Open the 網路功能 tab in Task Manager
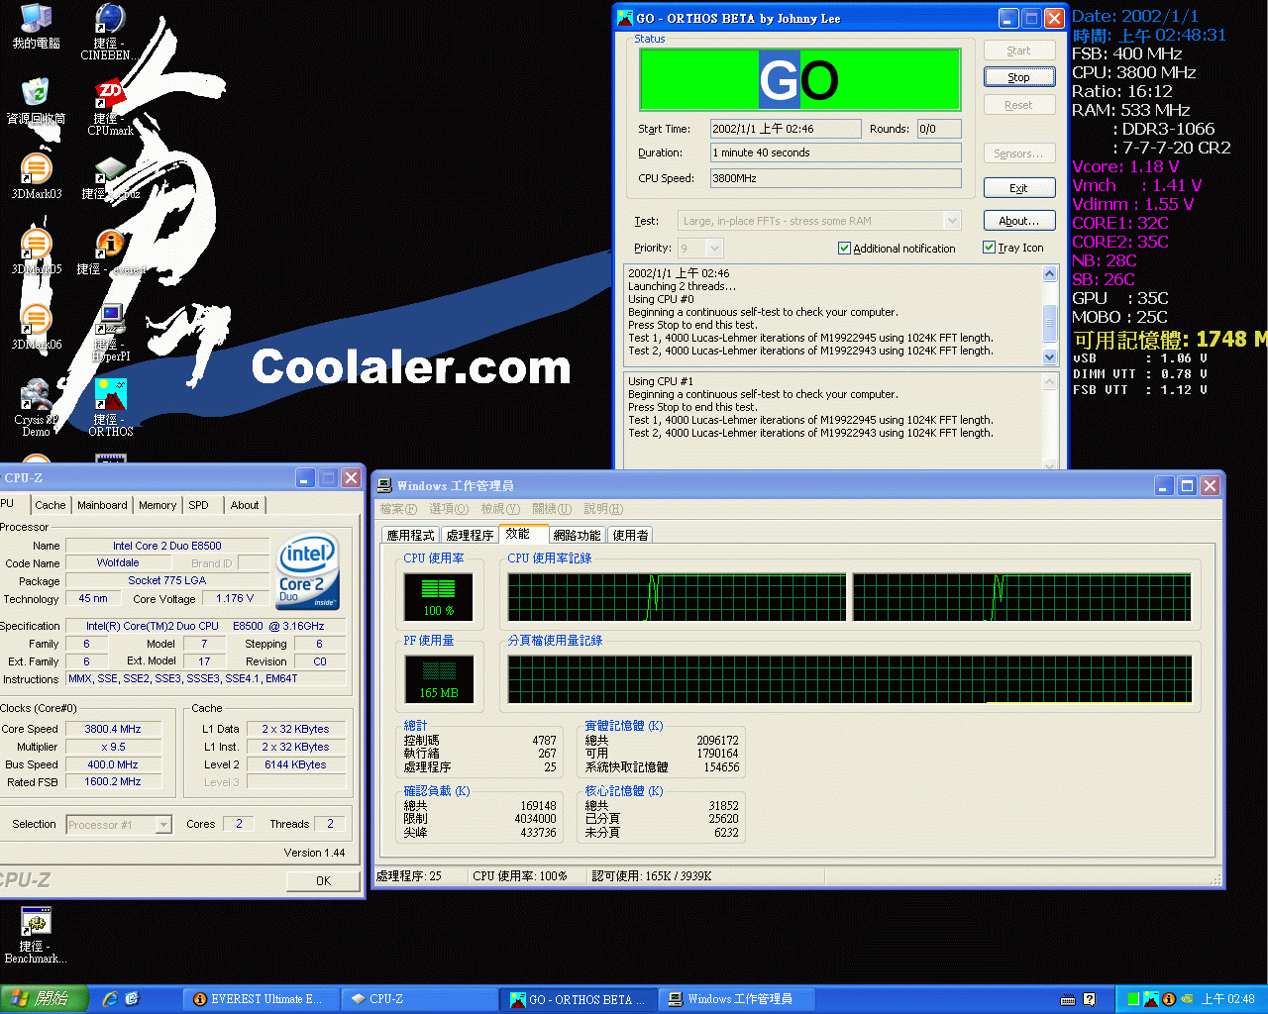The height and width of the screenshot is (1014, 1268). (x=578, y=536)
